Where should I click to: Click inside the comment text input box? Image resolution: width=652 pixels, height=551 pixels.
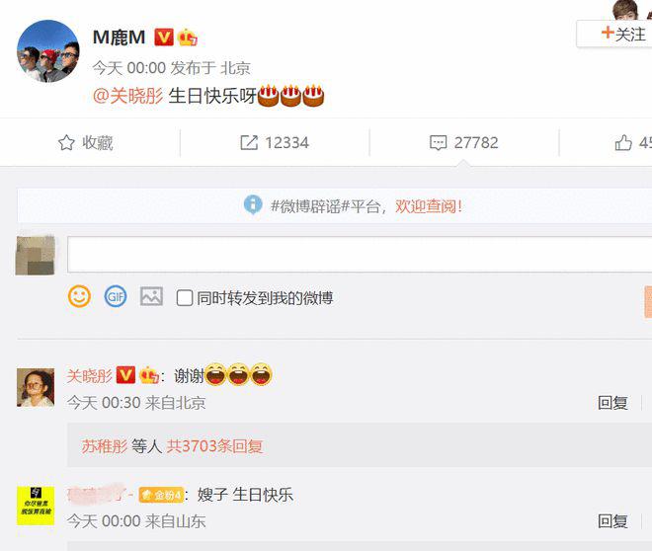360,255
